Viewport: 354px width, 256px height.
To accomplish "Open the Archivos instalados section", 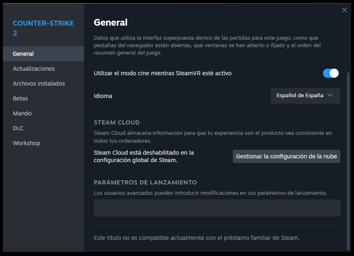I will [x=38, y=83].
